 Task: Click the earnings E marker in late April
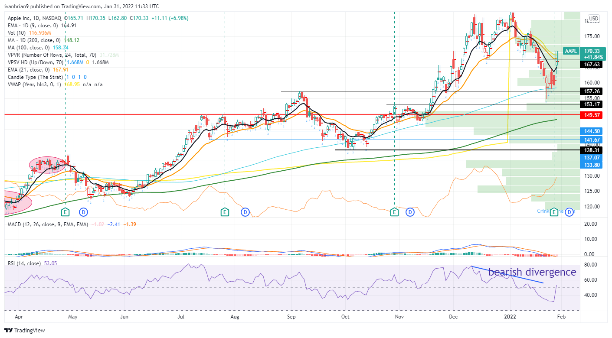(x=65, y=212)
